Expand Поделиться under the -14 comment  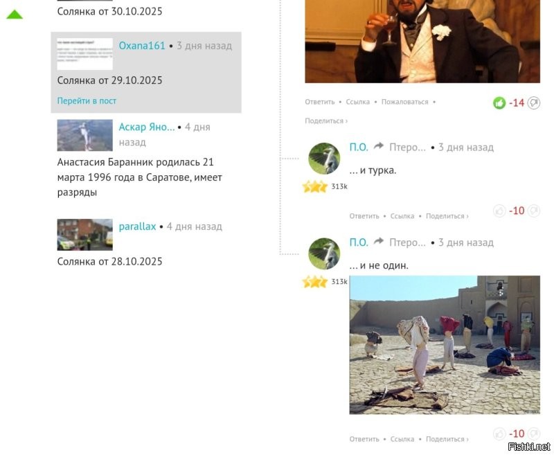coord(326,121)
